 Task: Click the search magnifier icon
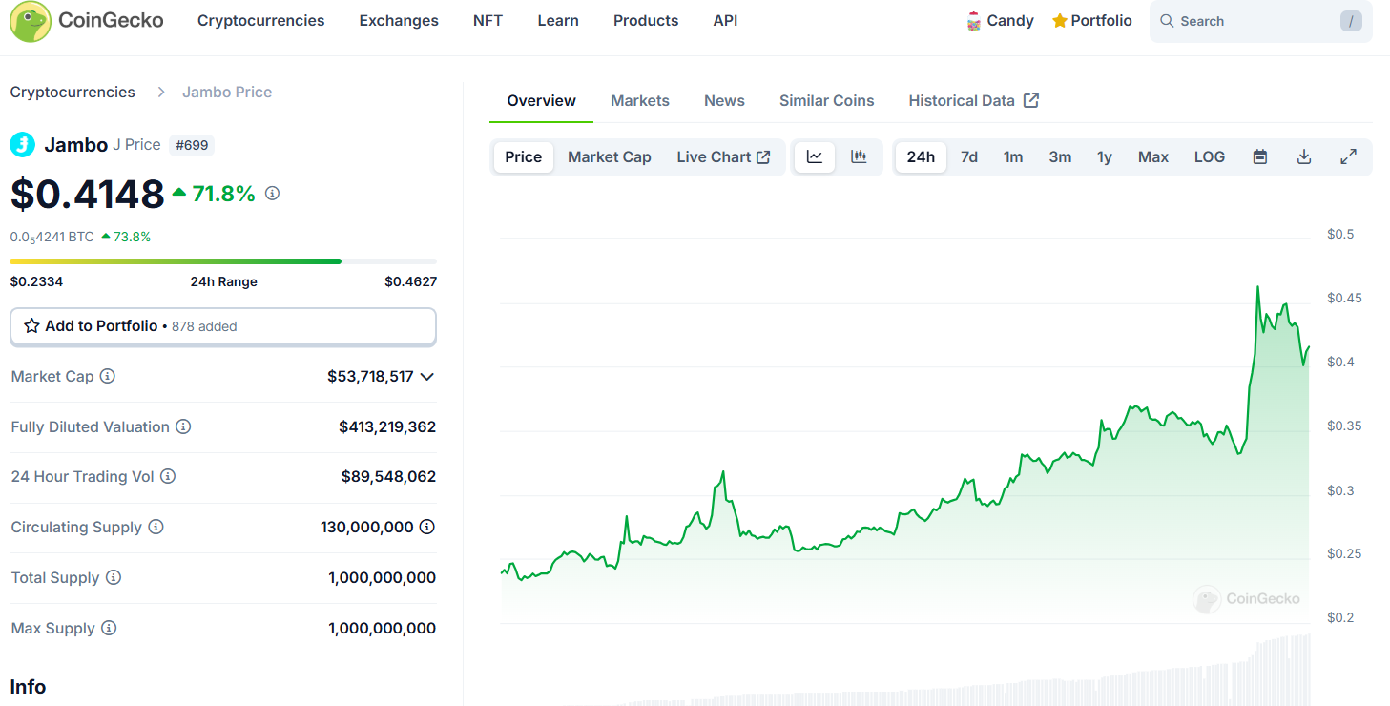coord(1167,21)
